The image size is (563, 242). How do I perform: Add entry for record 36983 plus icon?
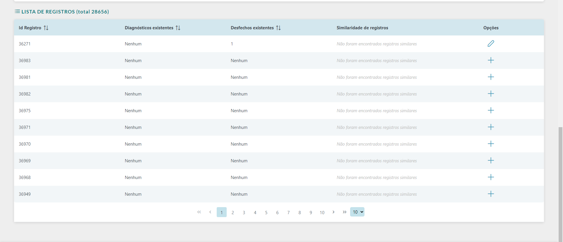click(491, 60)
